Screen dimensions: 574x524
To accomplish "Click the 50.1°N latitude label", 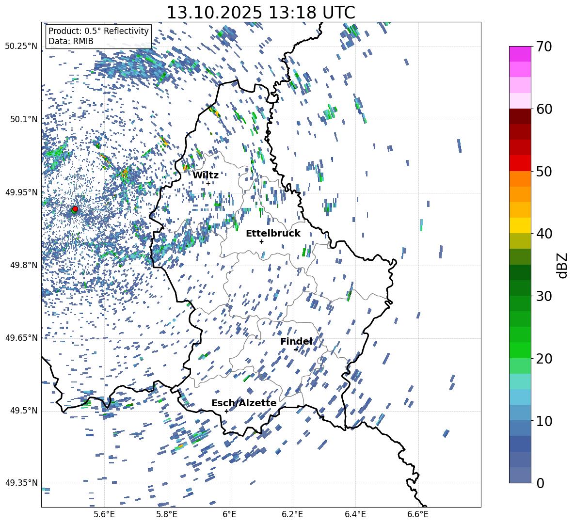I will coord(23,119).
